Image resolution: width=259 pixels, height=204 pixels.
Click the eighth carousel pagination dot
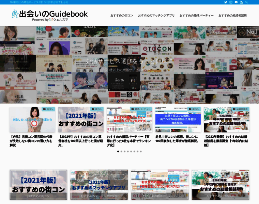tap(141, 151)
